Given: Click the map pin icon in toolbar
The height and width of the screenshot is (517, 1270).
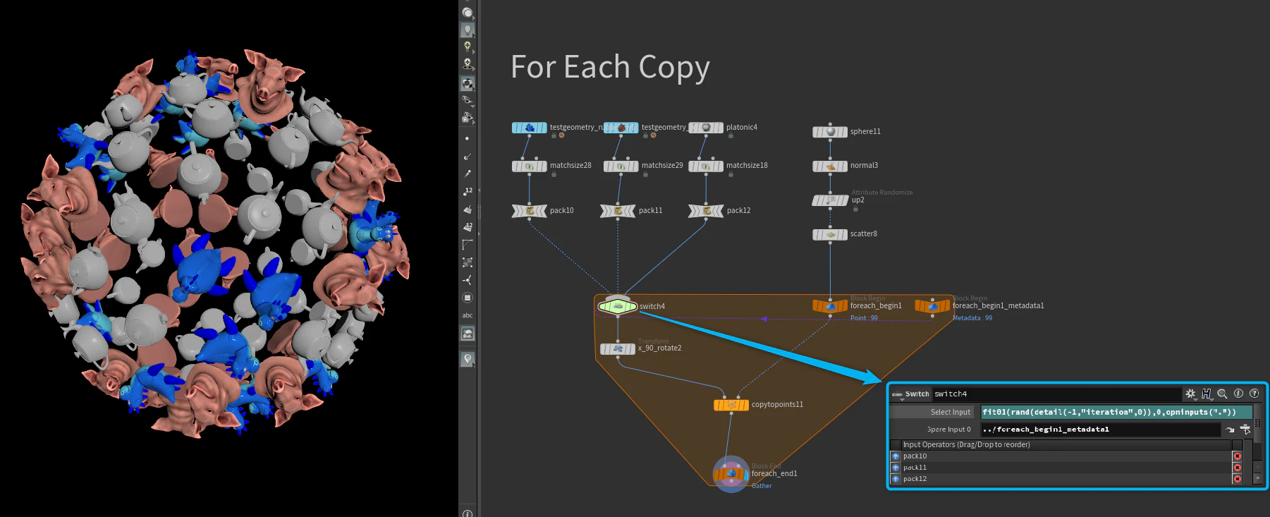Looking at the screenshot, I should pos(467,359).
